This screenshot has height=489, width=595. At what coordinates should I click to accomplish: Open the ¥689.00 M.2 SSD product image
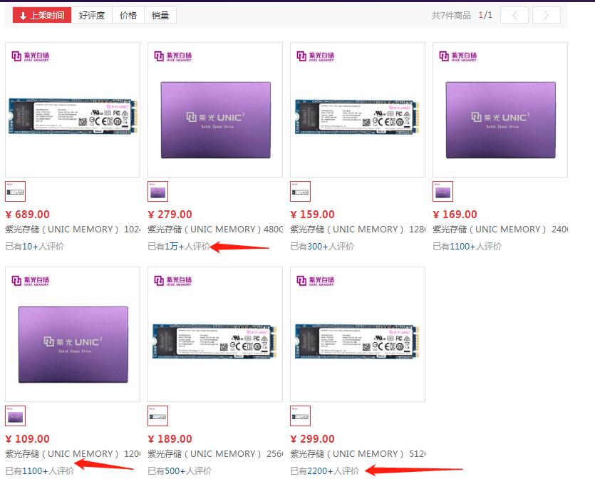73,110
